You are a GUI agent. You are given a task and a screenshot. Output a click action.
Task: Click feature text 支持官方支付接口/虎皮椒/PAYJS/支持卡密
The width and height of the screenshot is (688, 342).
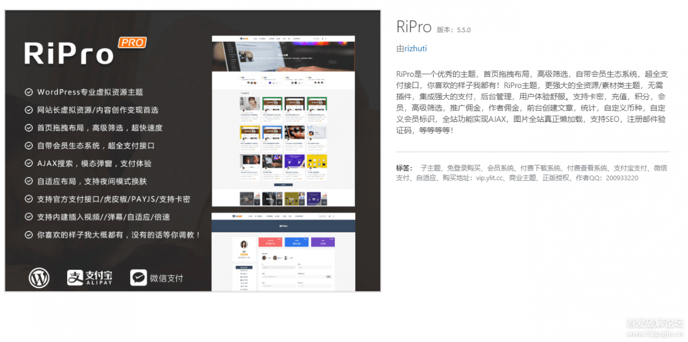pyautogui.click(x=113, y=199)
